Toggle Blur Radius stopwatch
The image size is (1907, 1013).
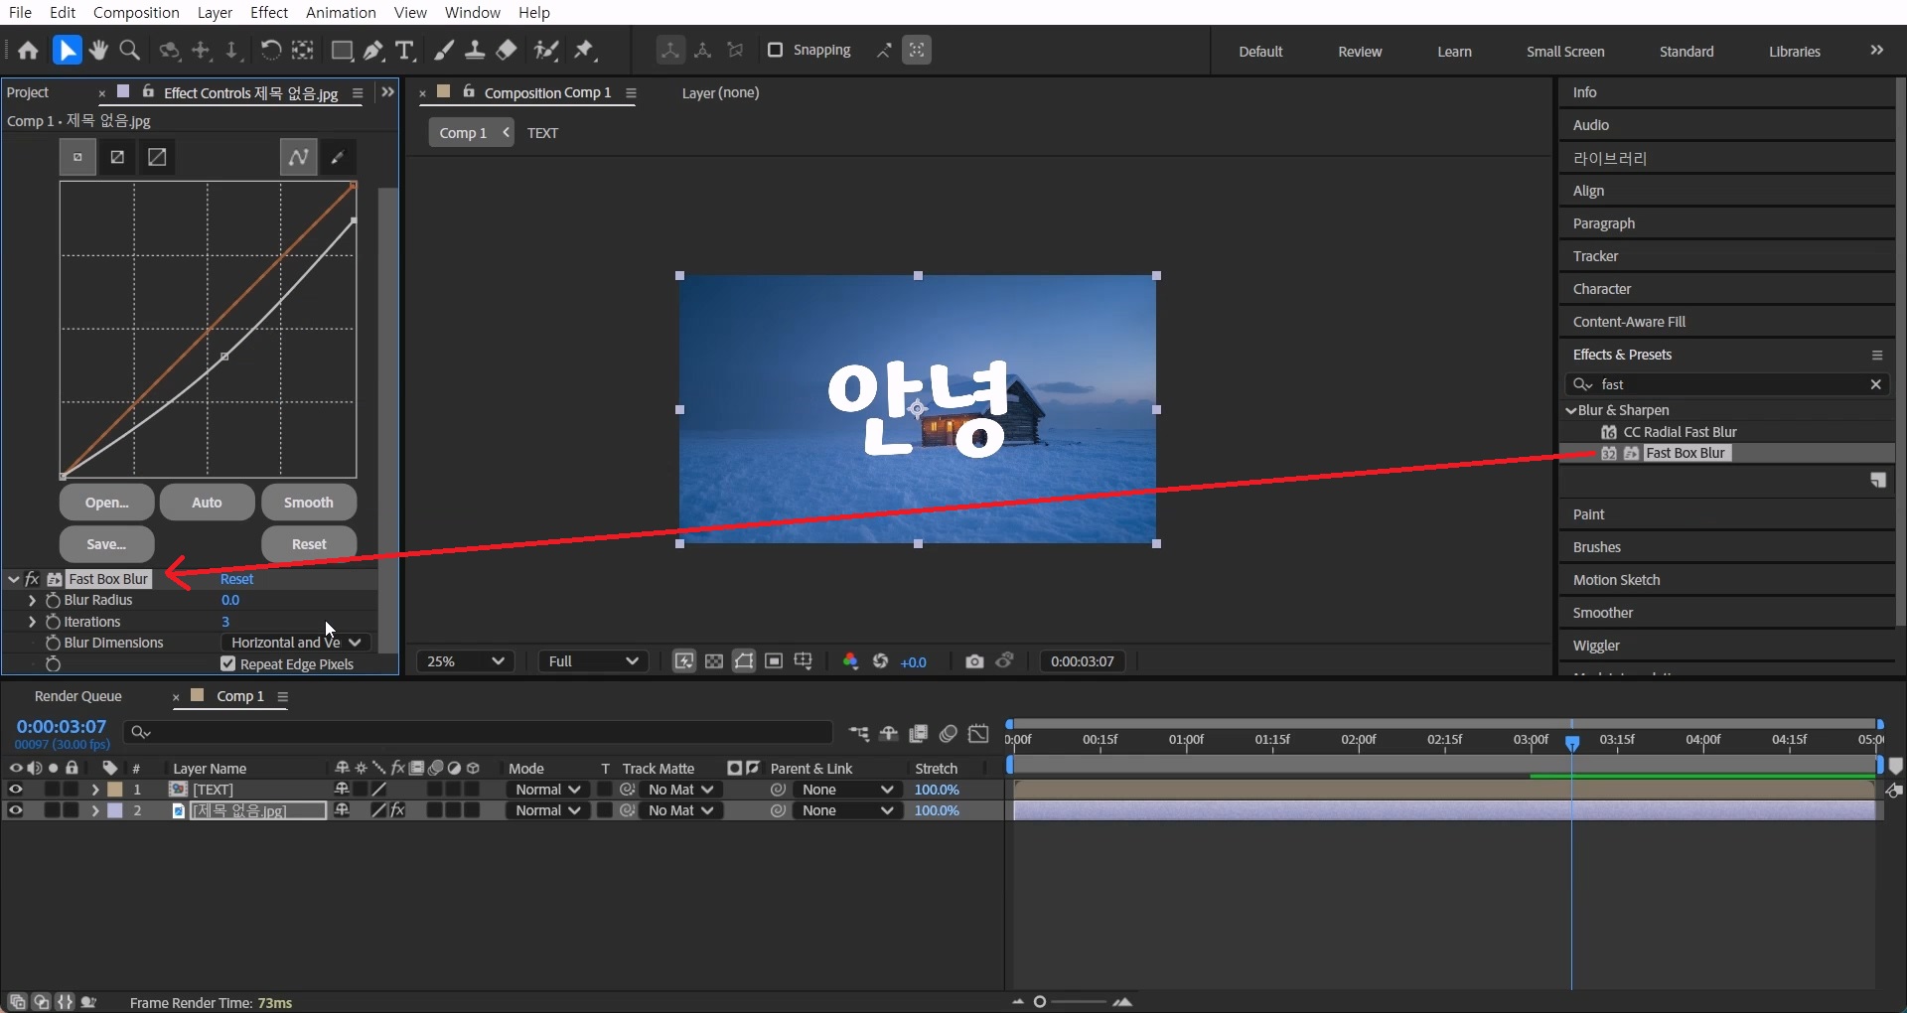(53, 601)
